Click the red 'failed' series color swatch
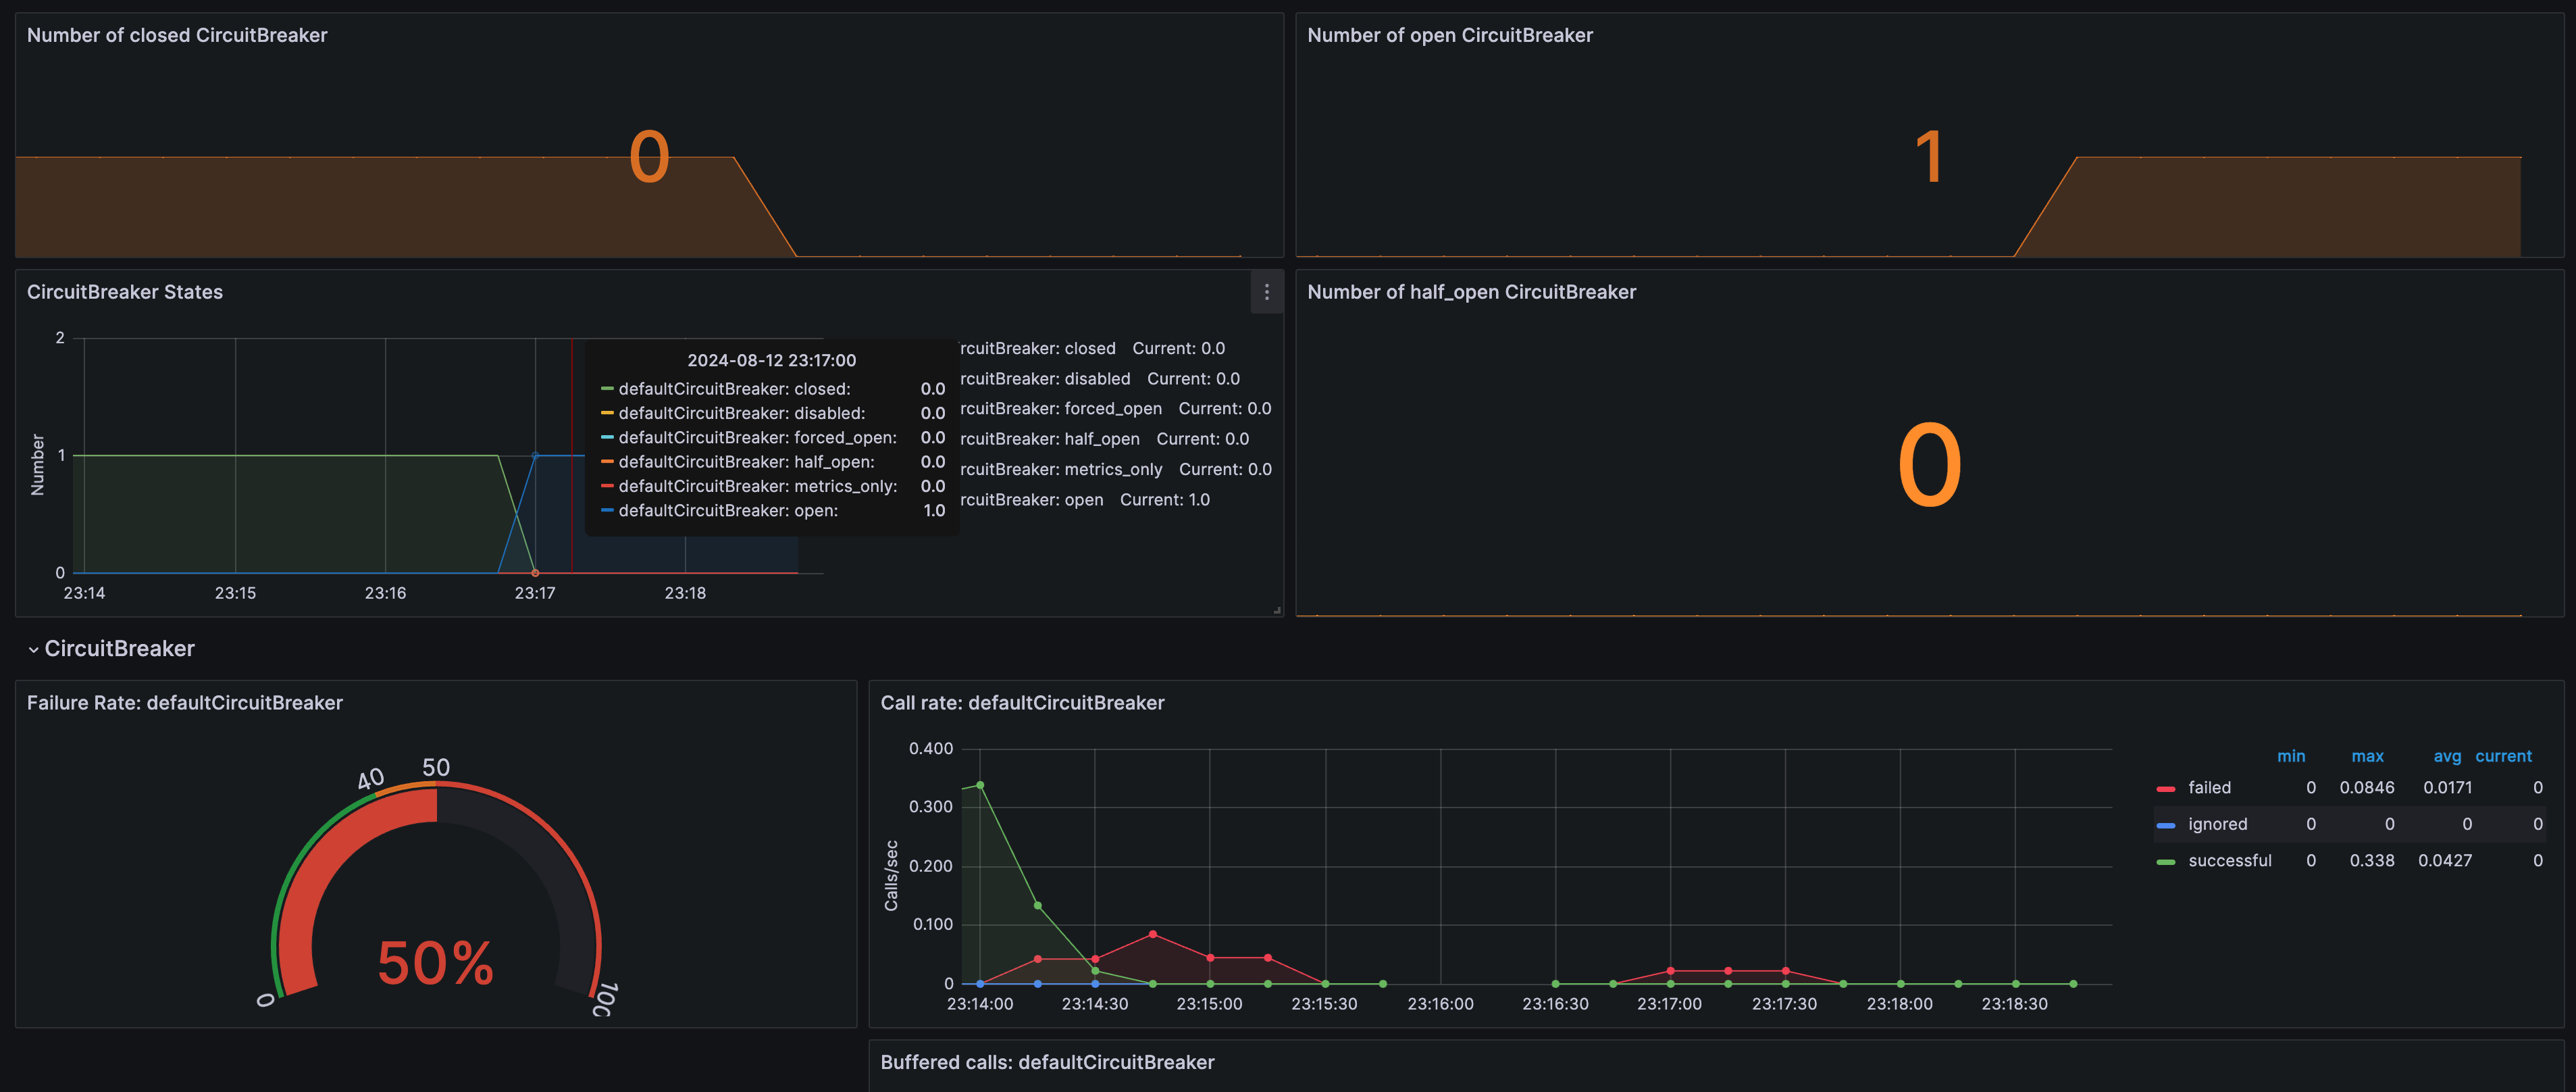Viewport: 2576px width, 1092px height. coord(2166,789)
